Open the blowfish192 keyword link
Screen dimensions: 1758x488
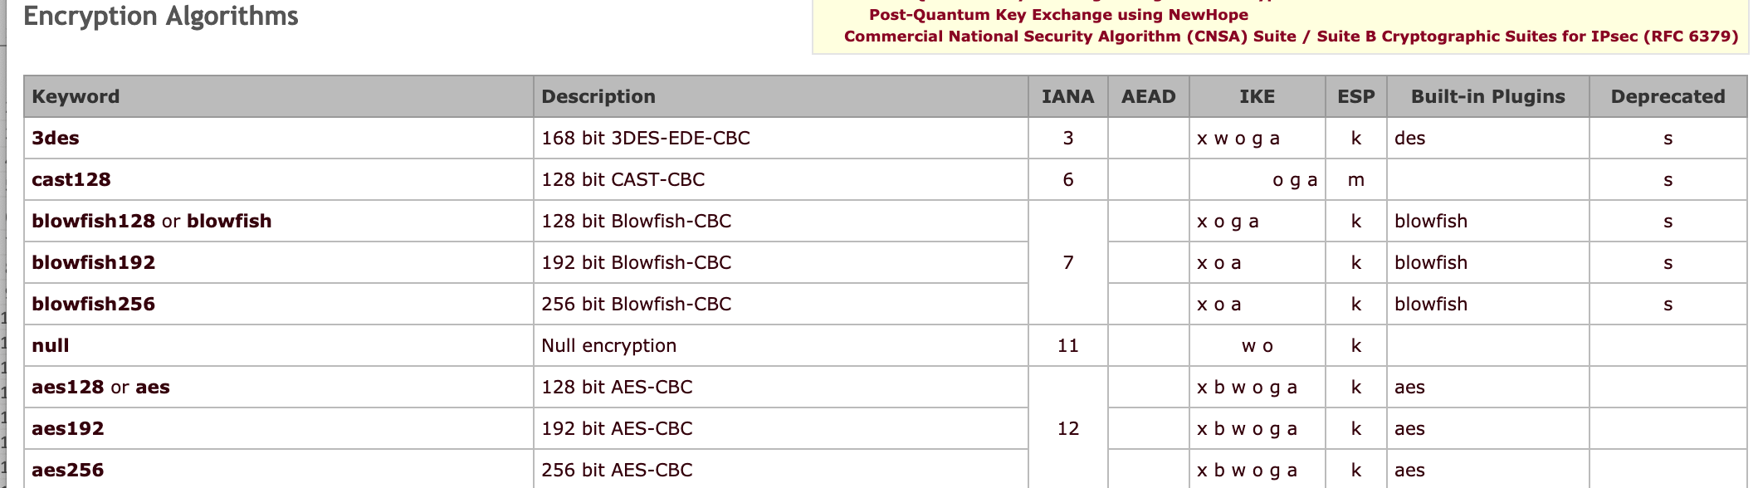[x=94, y=262]
